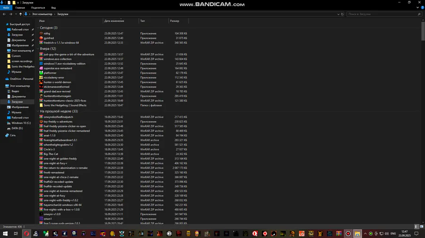Open Windows 10 (C:) drive
Screen dimensions: 425x238
pos(21,123)
